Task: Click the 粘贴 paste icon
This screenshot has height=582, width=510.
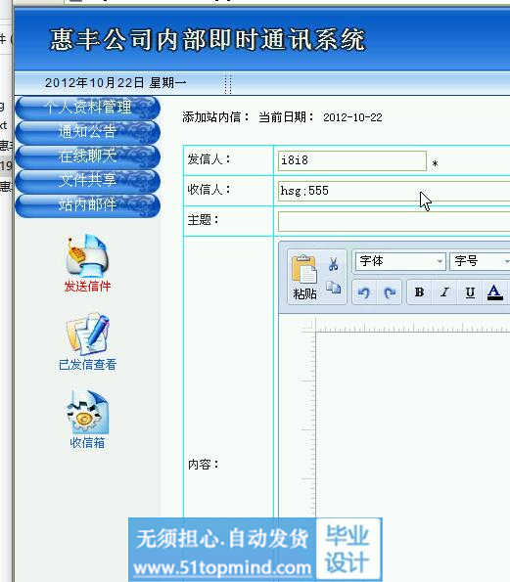Action: (304, 277)
